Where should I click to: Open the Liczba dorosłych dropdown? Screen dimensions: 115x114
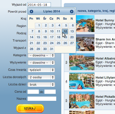(x=41, y=77)
